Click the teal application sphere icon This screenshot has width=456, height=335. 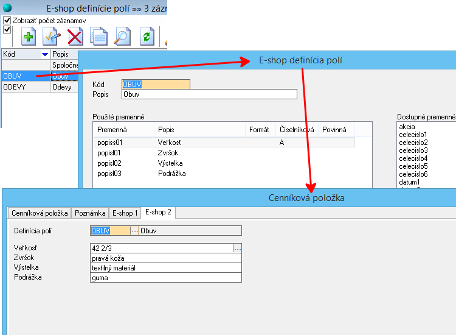pos(8,8)
